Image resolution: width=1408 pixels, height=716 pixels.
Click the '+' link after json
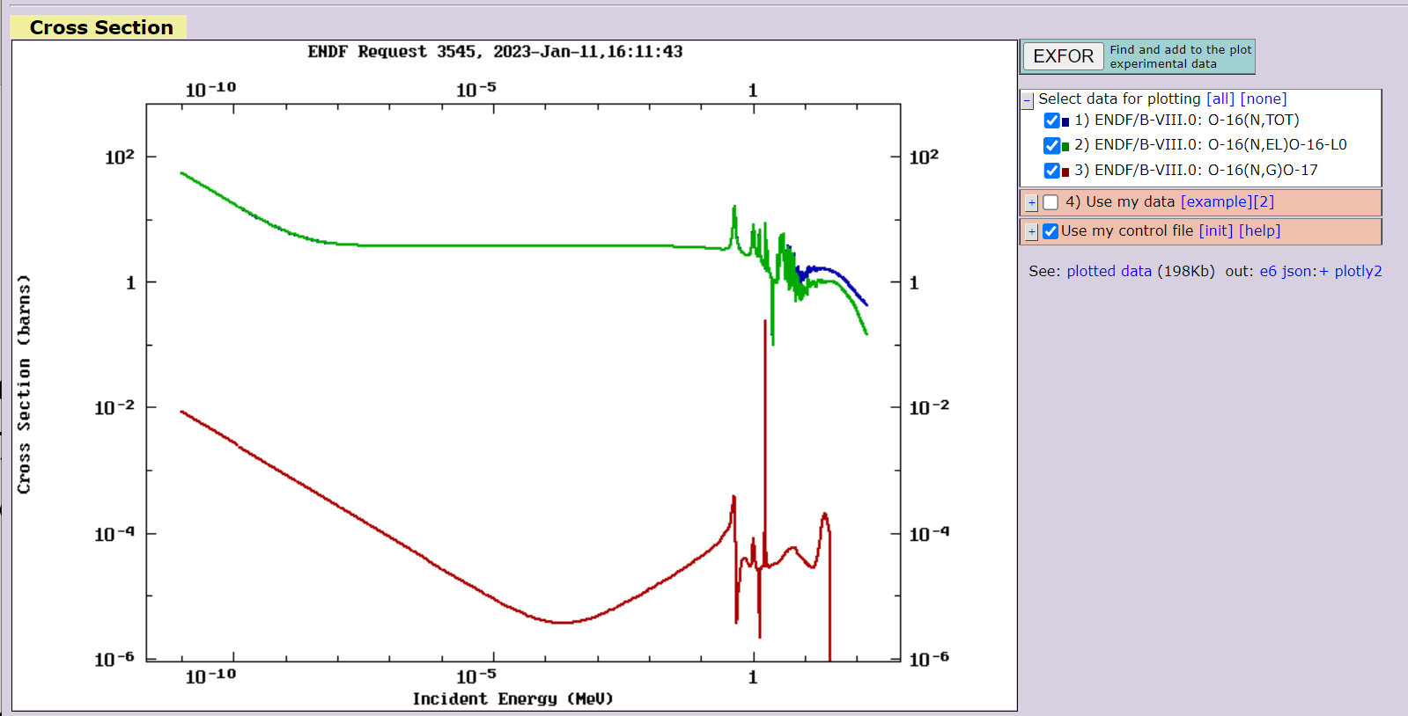(1323, 271)
